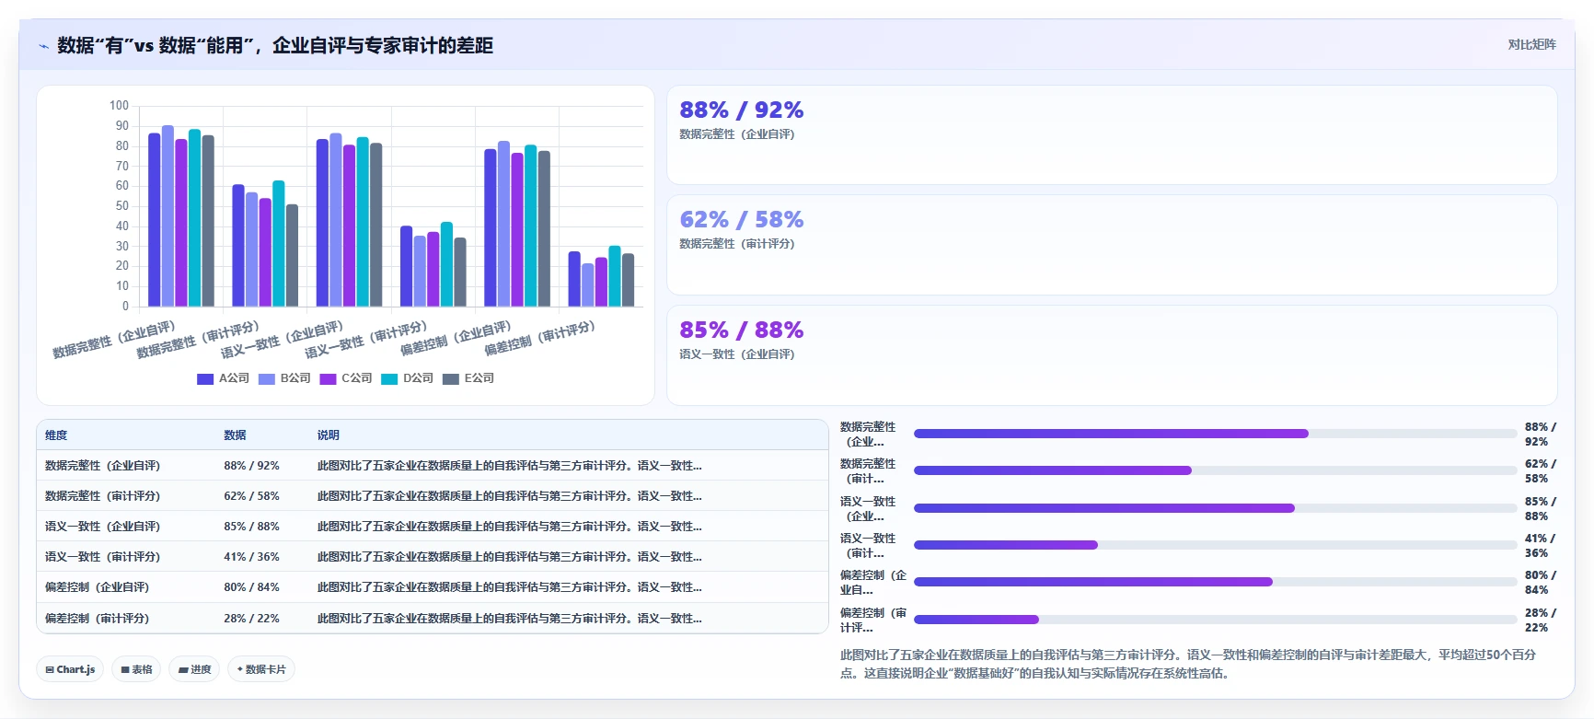The image size is (1594, 719).
Task: Click the page title 数据"有"vs 数据"能用"
Action: tap(155, 46)
